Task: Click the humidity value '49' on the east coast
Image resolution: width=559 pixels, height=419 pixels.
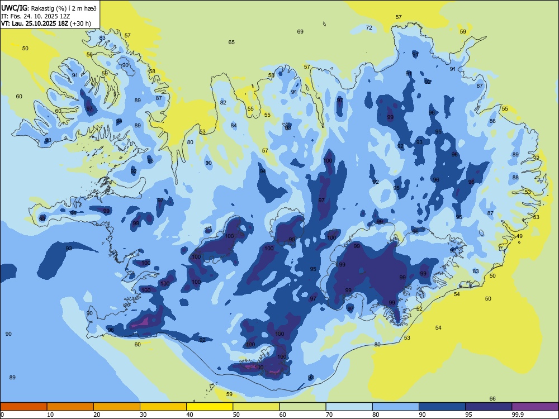Action: click(x=519, y=236)
